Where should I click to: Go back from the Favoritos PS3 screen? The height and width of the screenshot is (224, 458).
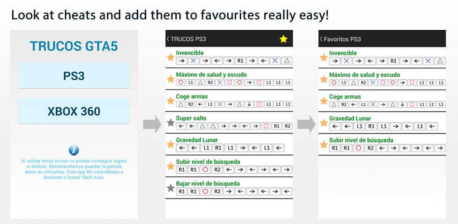321,39
